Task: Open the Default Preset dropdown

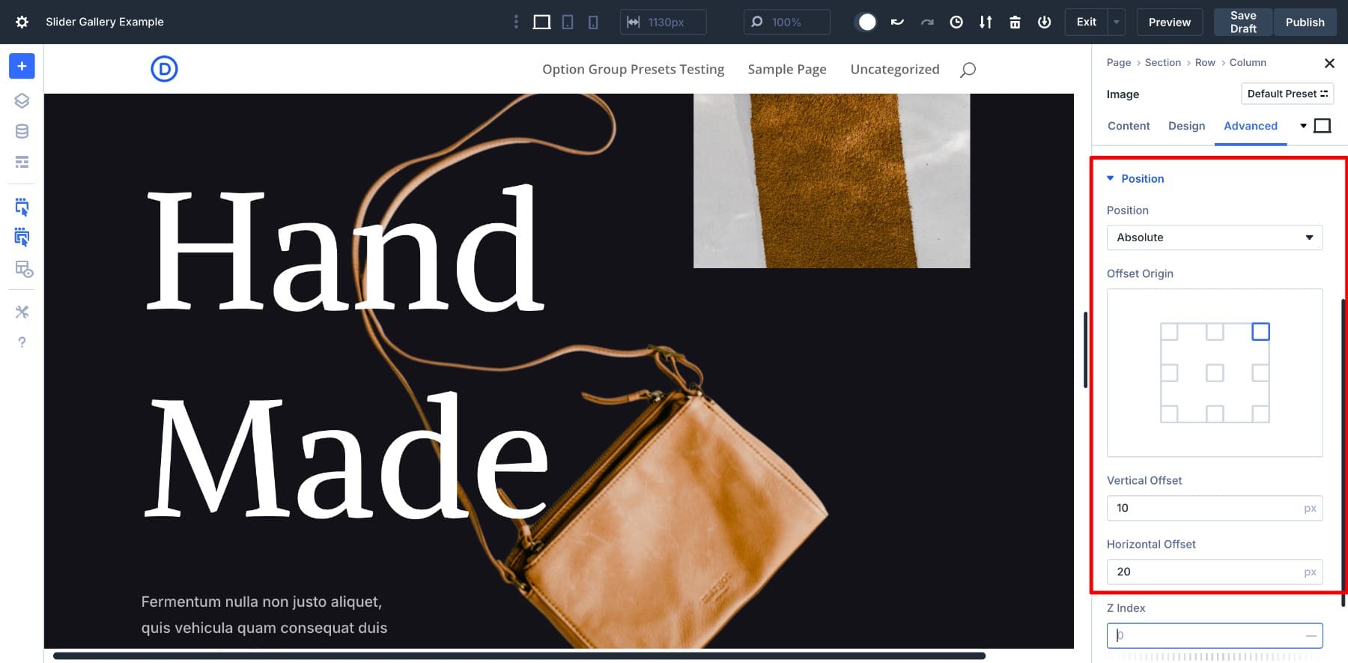Action: tap(1287, 94)
